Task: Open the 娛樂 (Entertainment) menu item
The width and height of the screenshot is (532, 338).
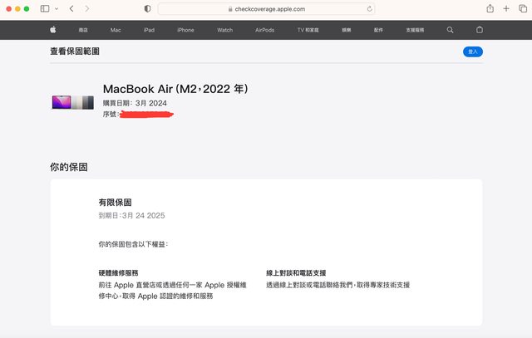Action: coord(347,30)
